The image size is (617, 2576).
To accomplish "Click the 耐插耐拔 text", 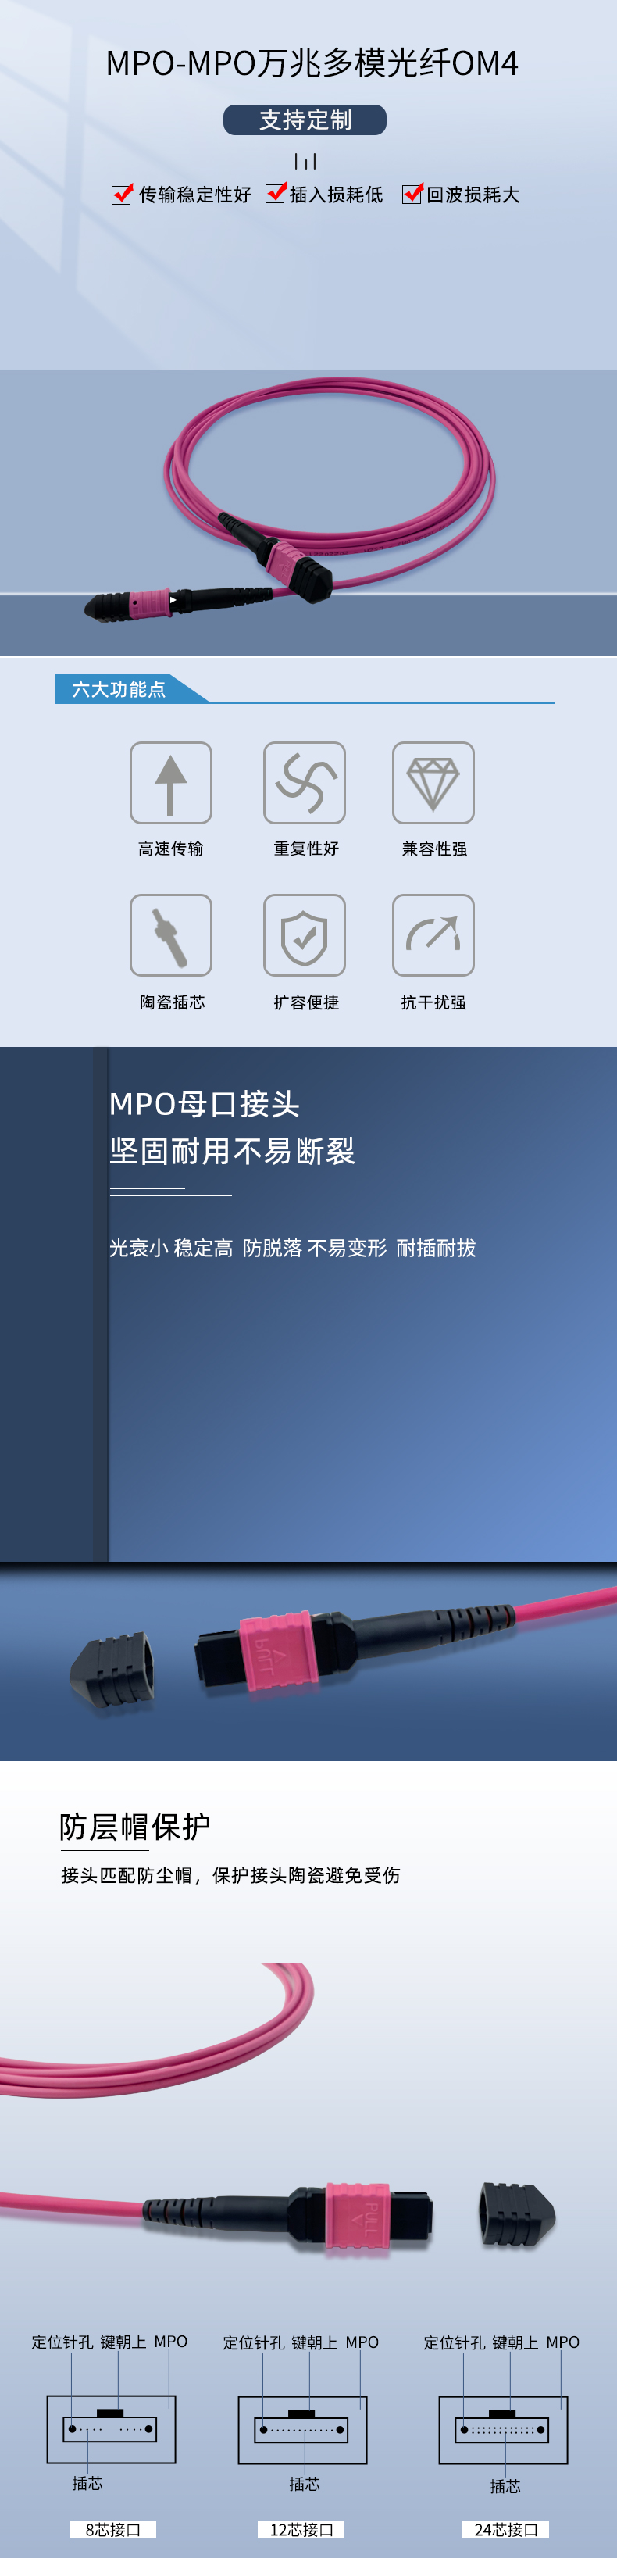I will pos(436,1248).
